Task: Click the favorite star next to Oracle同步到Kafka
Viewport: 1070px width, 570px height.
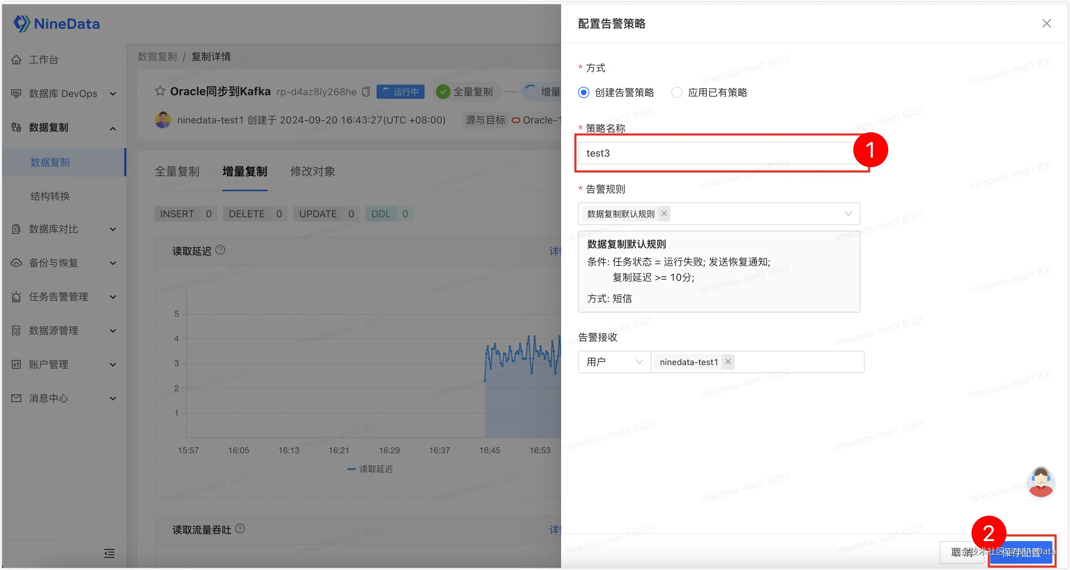Action: (160, 91)
